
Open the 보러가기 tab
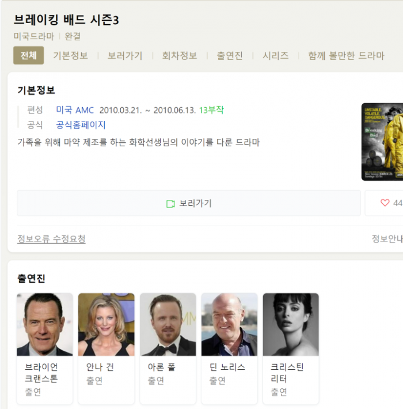click(x=125, y=56)
